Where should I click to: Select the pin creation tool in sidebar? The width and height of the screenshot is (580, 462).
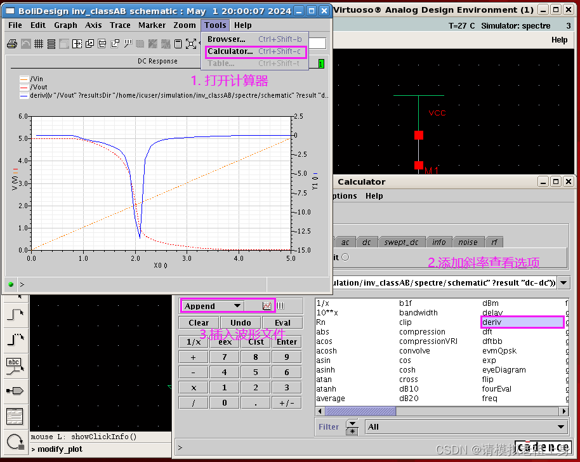pyautogui.click(x=14, y=390)
